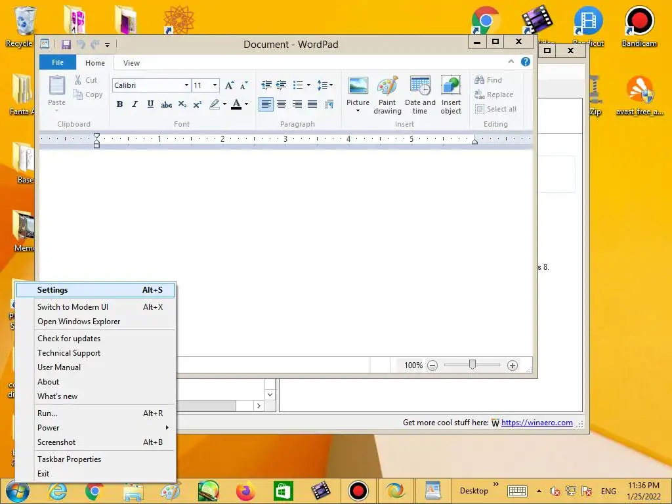Open the bullet list style dropdown arrow

(x=308, y=85)
